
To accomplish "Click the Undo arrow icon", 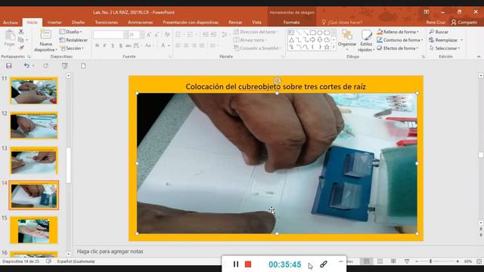I will [x=26, y=66].
